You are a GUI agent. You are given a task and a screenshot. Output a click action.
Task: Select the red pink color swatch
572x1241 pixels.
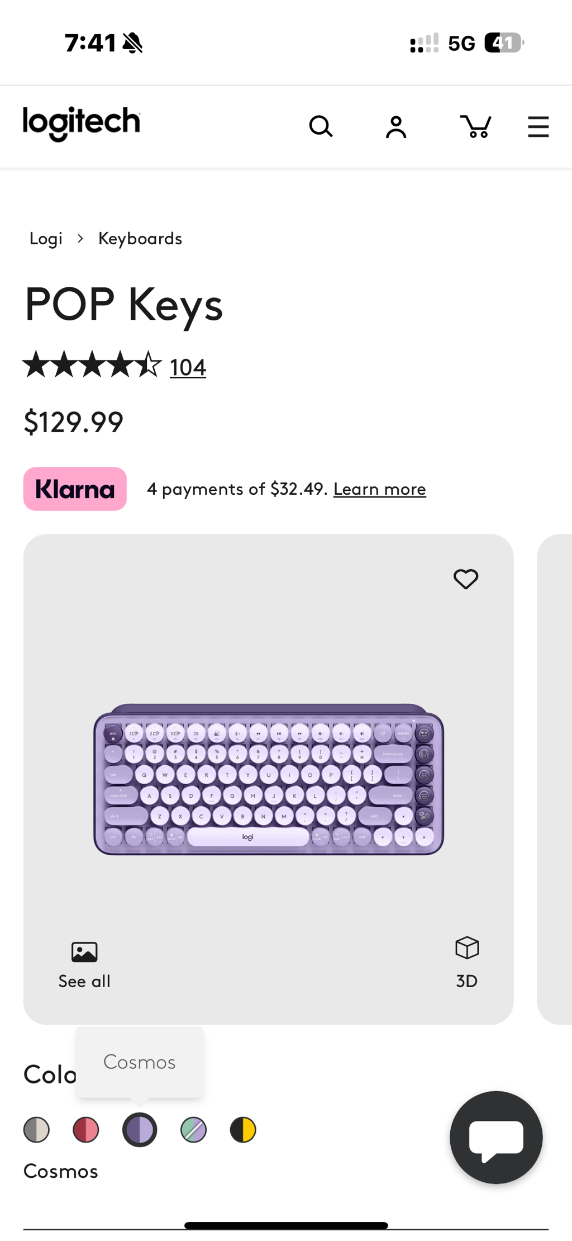click(x=86, y=1130)
